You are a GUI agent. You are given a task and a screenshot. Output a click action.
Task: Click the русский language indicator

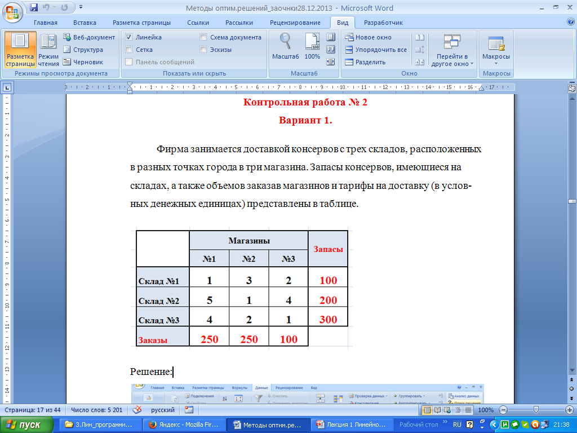coord(163,410)
